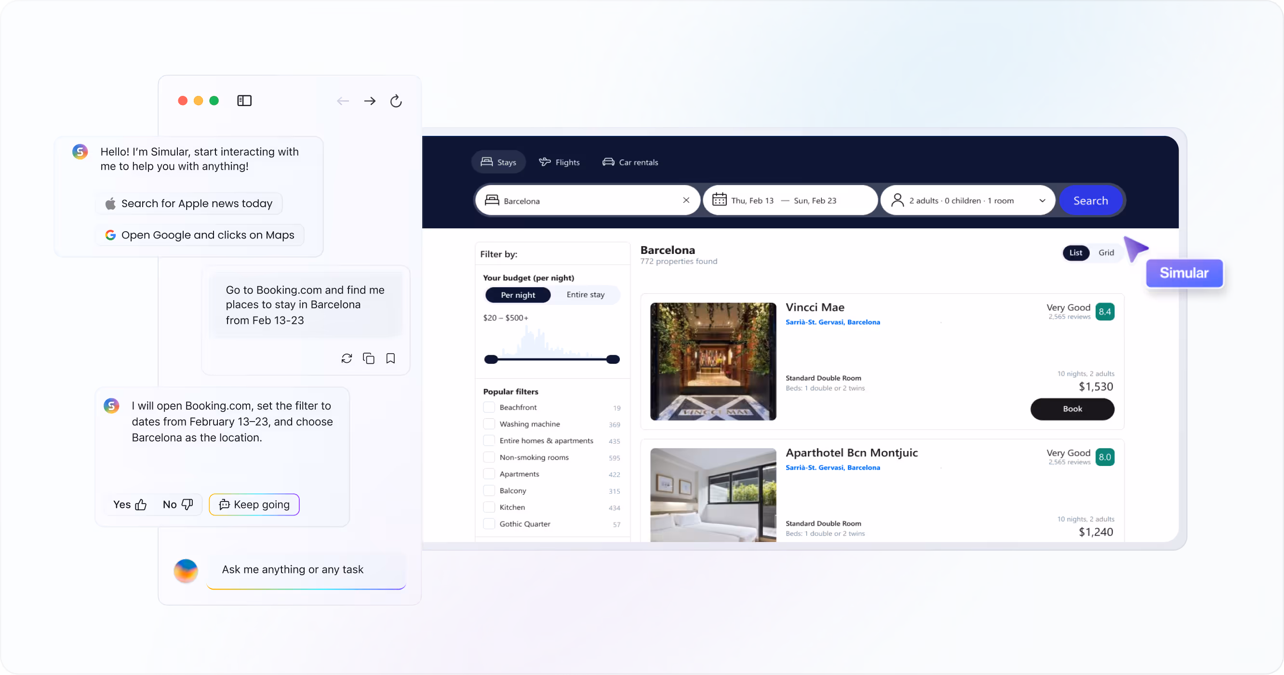This screenshot has width=1284, height=675.
Task: Select the Stays category icon
Action: 485,161
